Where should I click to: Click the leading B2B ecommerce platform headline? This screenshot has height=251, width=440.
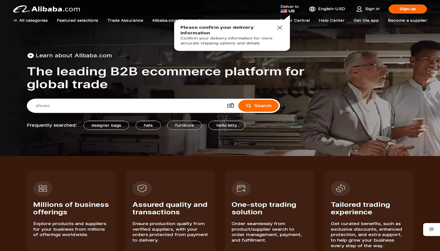tap(166, 78)
